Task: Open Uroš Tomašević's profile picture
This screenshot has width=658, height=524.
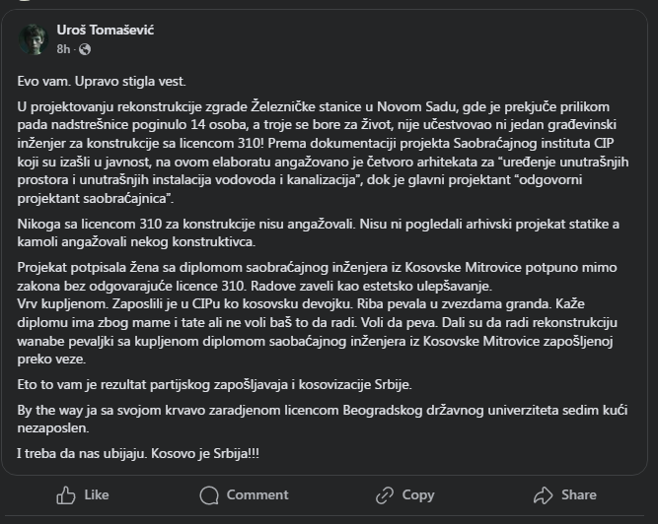Action: tap(33, 39)
